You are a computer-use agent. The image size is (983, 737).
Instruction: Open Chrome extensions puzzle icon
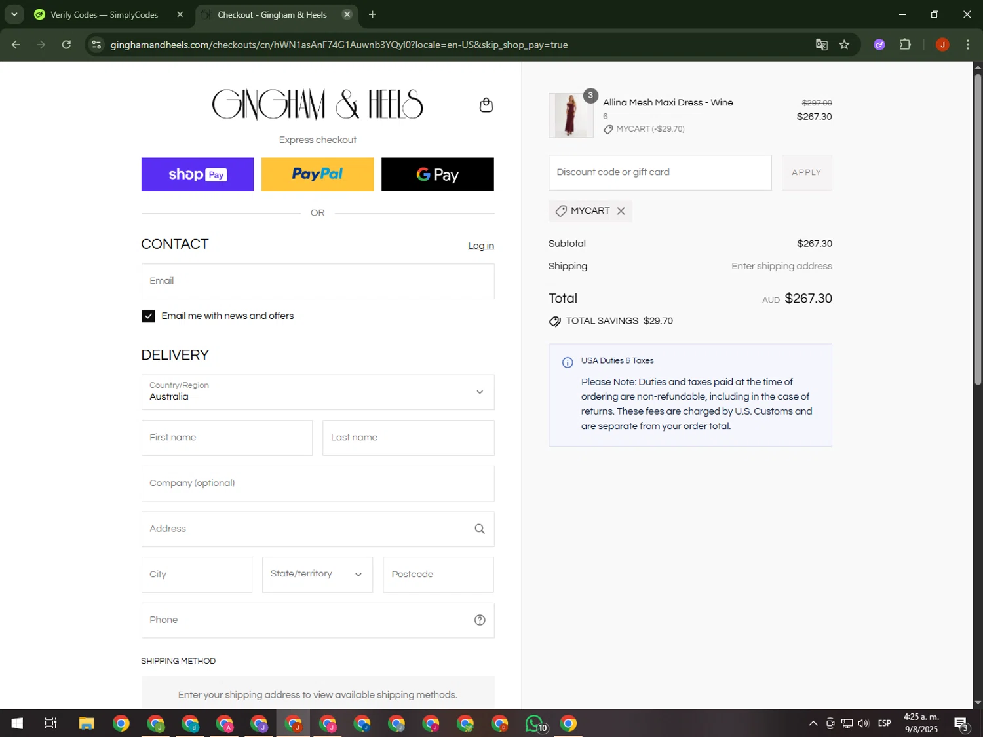coord(905,45)
